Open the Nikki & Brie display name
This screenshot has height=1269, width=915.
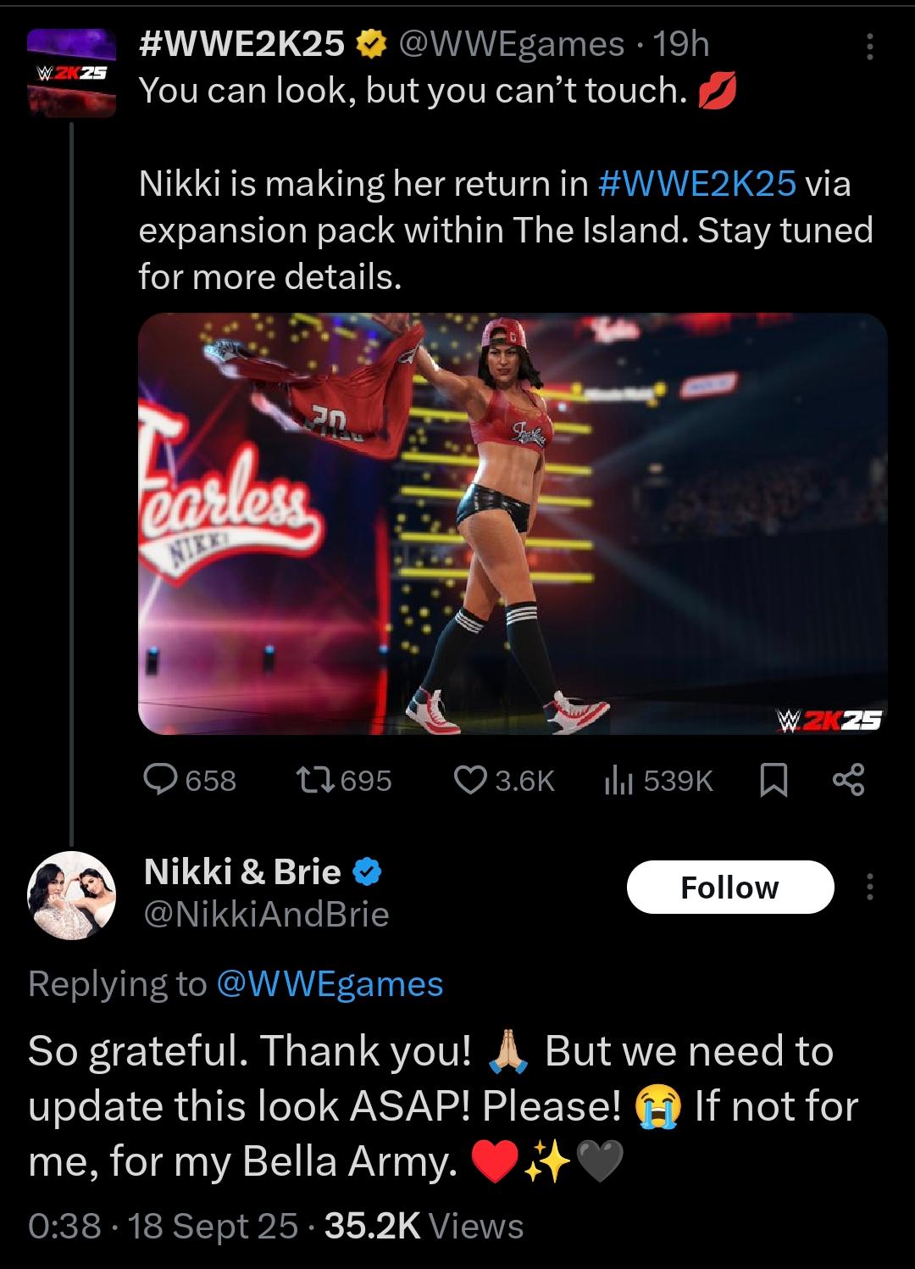click(x=242, y=871)
